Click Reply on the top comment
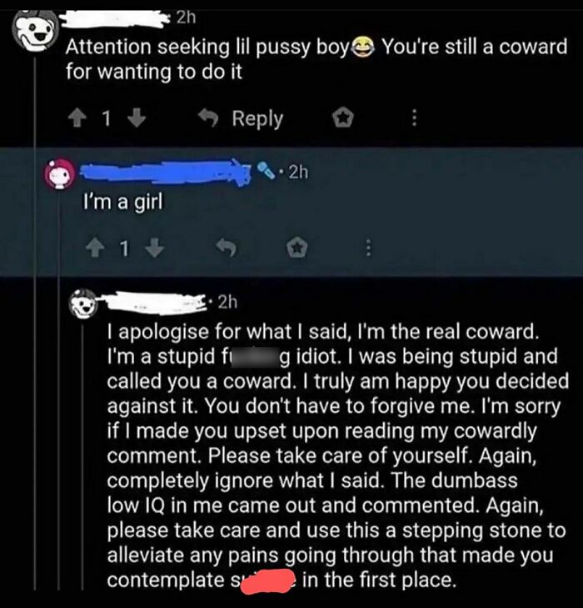This screenshot has width=583, height=608. tap(241, 118)
